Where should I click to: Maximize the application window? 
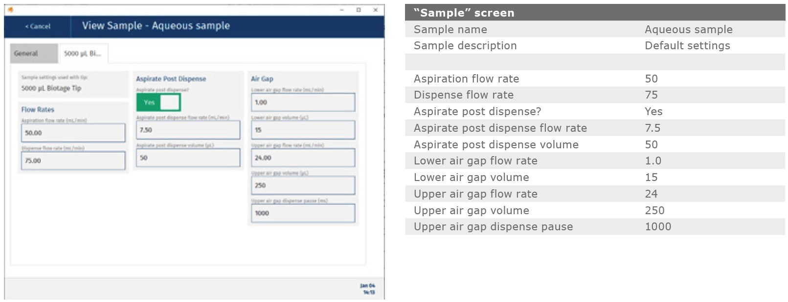(359, 10)
